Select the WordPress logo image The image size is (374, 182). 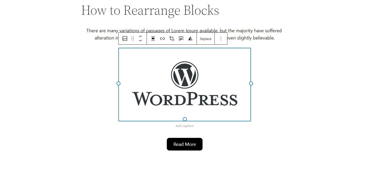point(185,84)
